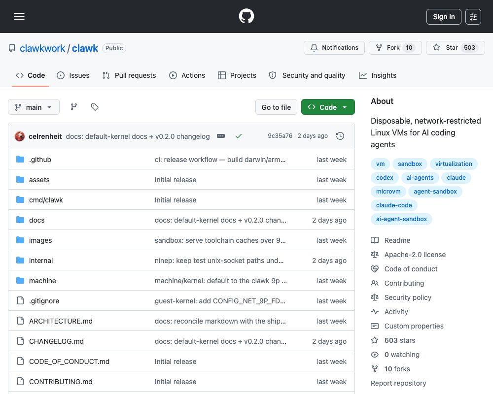Click the eye icon beside 0 watching
This screenshot has width=493, height=394.
pyautogui.click(x=375, y=355)
